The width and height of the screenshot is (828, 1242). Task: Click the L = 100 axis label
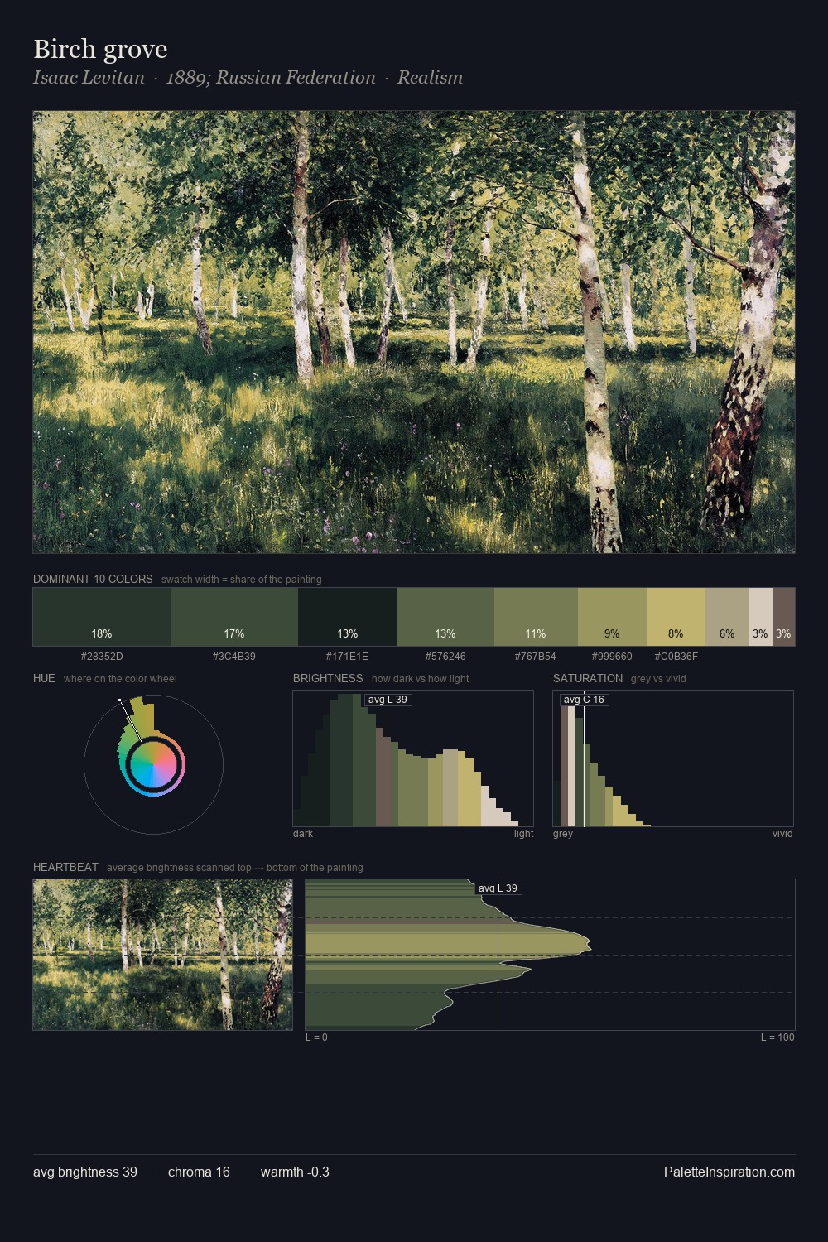point(777,1037)
